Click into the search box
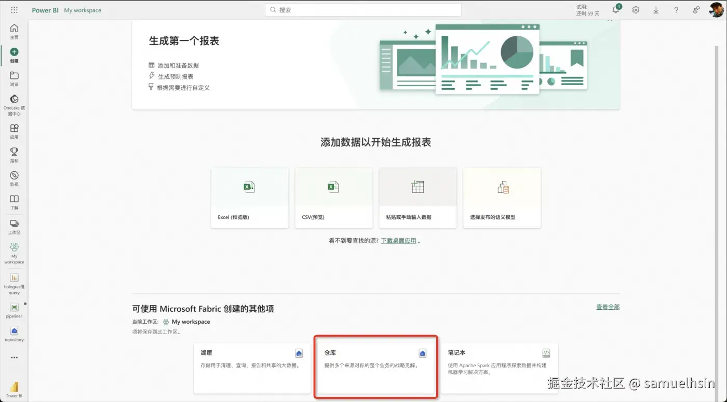The width and height of the screenshot is (727, 402). [x=363, y=10]
